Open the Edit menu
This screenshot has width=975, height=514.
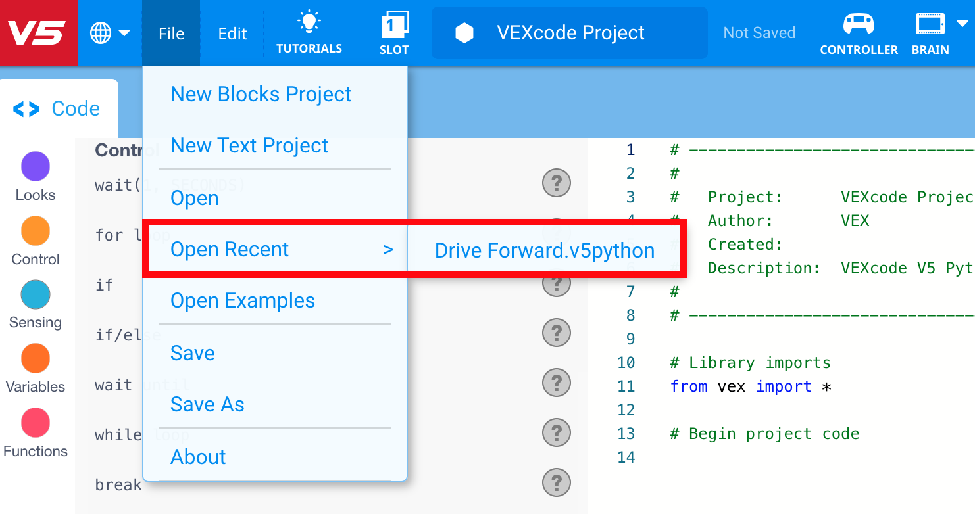(x=232, y=33)
